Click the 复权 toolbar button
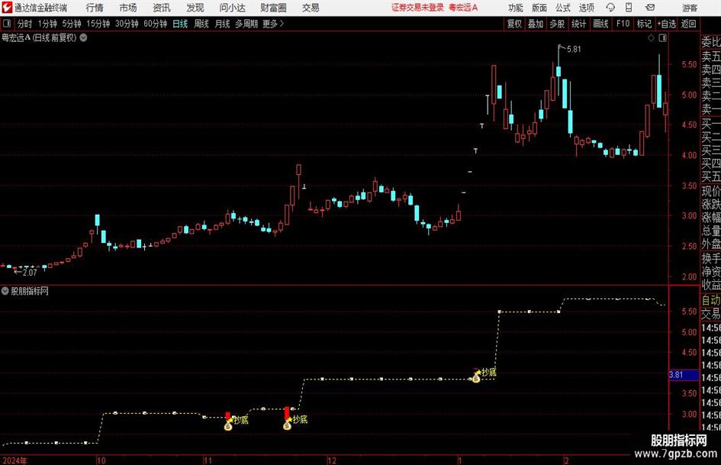Screen dimensions: 721x465 pos(514,24)
